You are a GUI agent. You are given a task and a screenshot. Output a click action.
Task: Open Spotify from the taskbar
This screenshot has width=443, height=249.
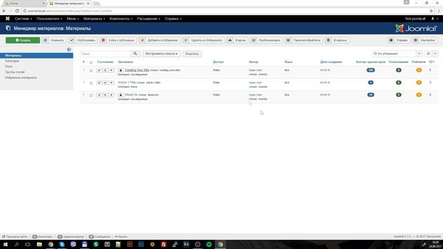[209, 244]
